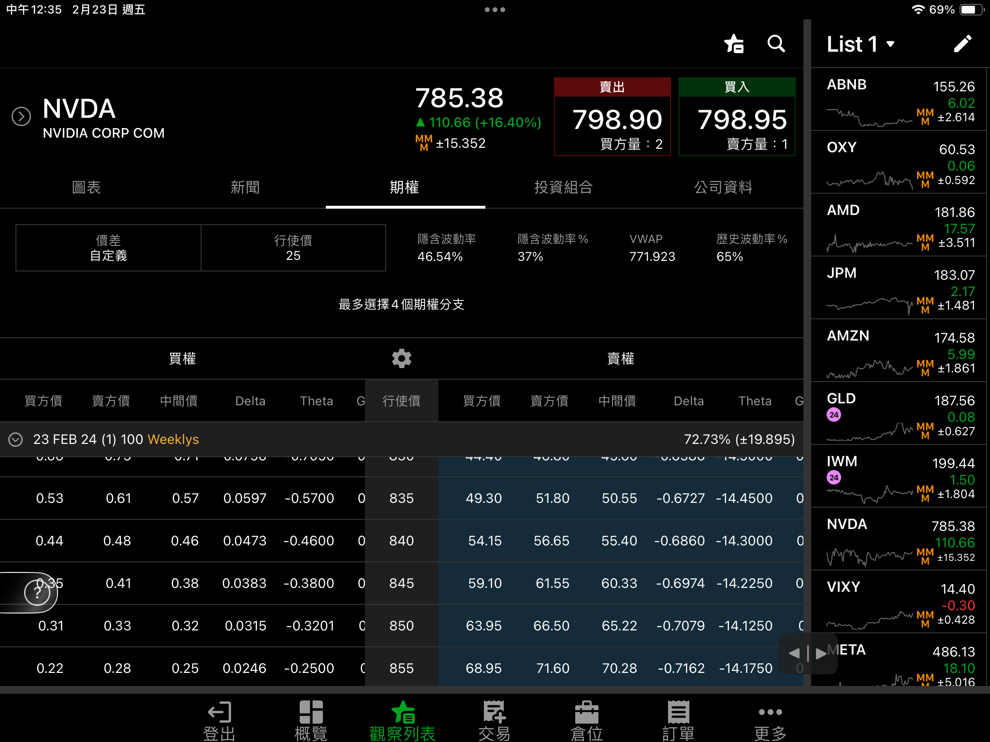Select JPM in the watchlist
The height and width of the screenshot is (742, 990).
[899, 288]
